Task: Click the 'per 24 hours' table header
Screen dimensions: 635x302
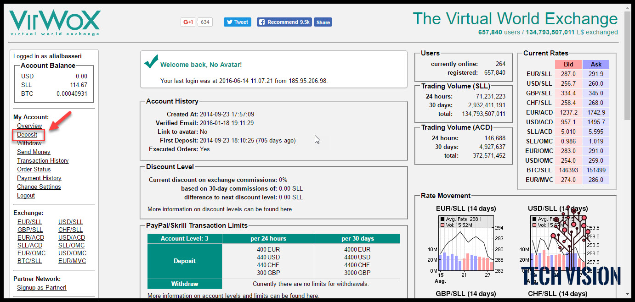Action: pos(268,238)
